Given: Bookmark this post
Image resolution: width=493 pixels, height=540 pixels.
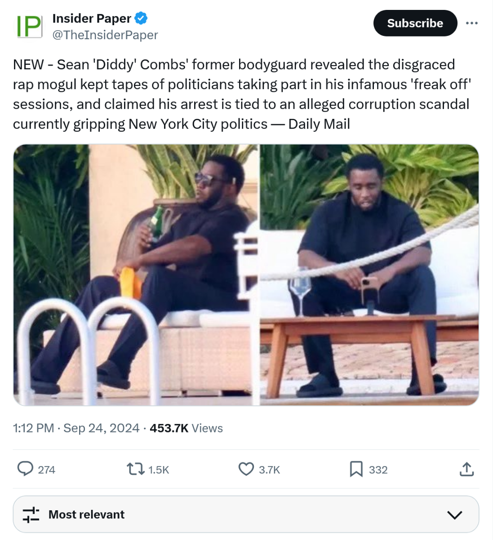Looking at the screenshot, I should tap(356, 469).
